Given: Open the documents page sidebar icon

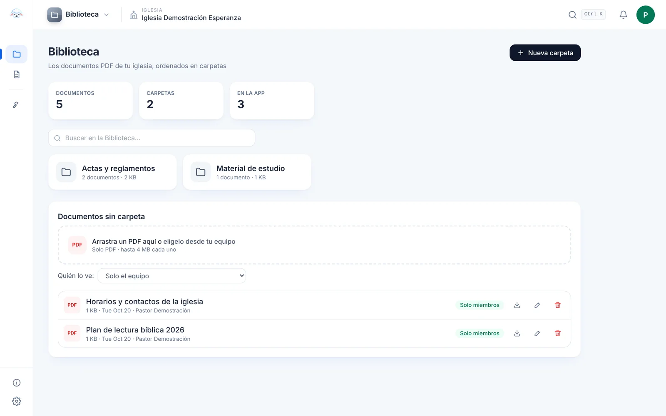Looking at the screenshot, I should click(17, 74).
